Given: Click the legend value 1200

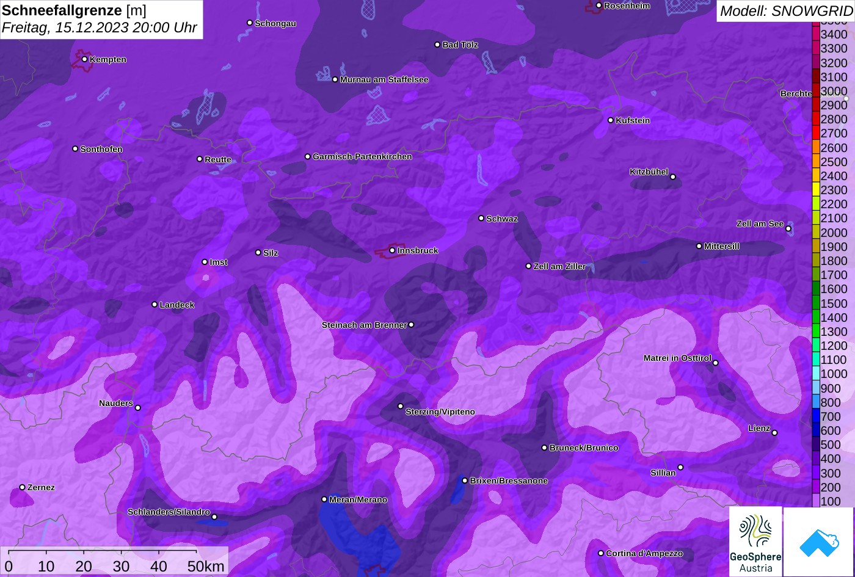Looking at the screenshot, I should 834,346.
